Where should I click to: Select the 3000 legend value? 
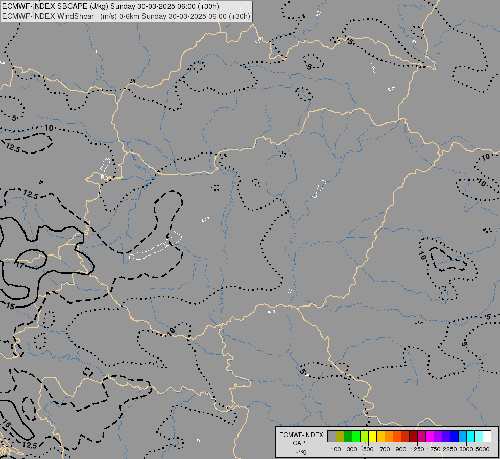point(466,449)
